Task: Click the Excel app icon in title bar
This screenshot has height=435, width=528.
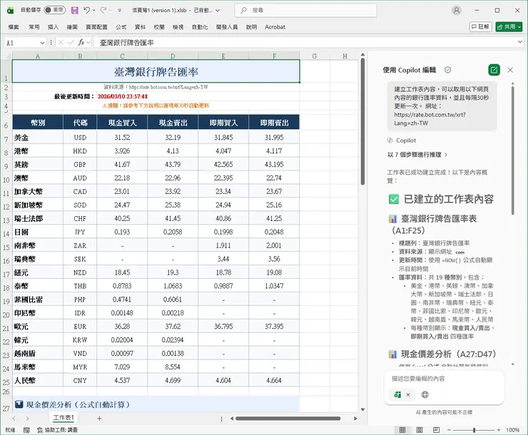Action: tap(11, 11)
